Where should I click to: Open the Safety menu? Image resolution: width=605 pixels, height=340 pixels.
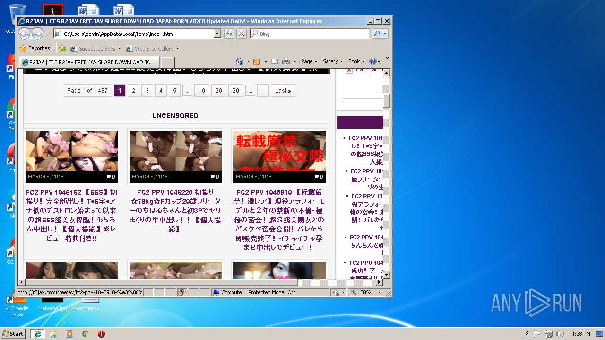[333, 61]
